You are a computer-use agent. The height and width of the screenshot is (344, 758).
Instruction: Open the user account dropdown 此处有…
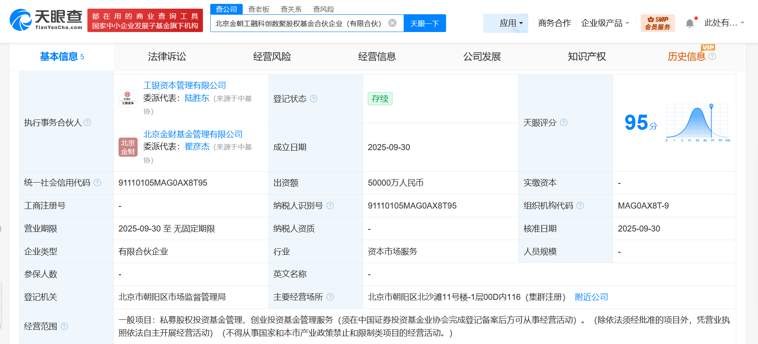tap(724, 23)
